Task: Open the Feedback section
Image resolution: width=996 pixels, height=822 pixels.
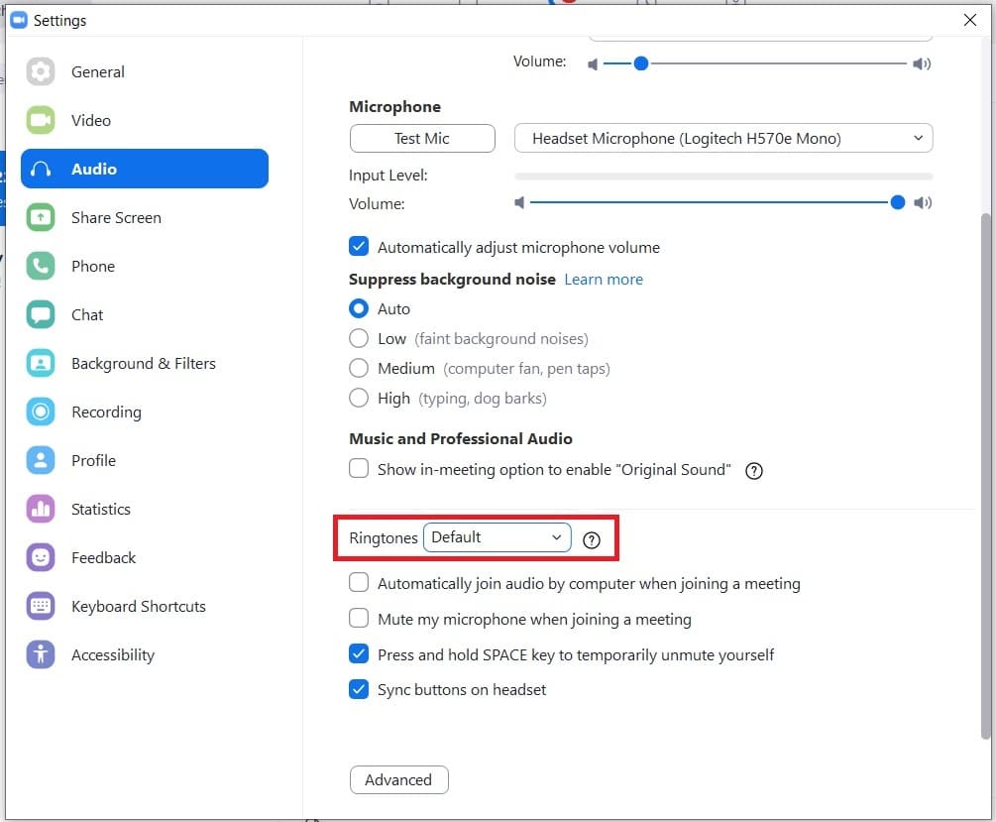Action: 41,557
